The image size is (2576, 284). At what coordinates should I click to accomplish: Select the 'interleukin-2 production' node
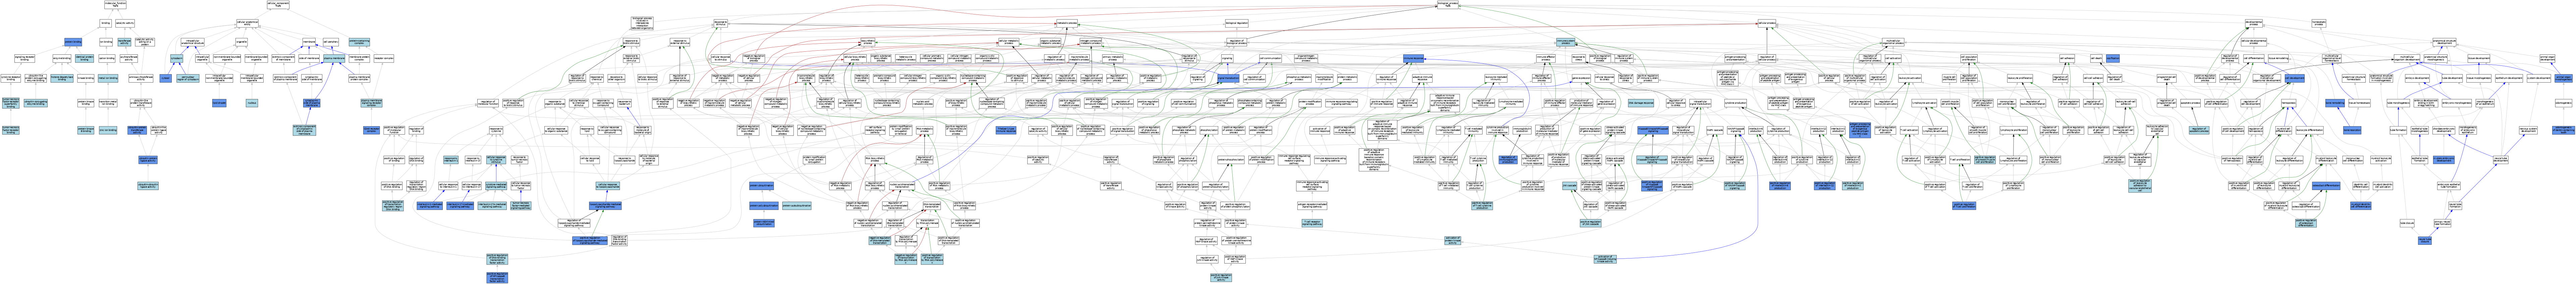point(1838,130)
